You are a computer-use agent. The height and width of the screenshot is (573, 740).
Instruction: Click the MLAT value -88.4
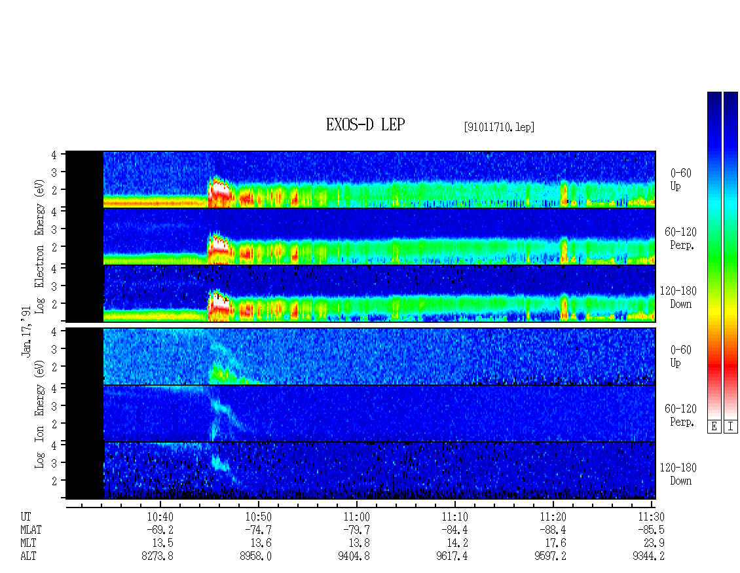[553, 530]
